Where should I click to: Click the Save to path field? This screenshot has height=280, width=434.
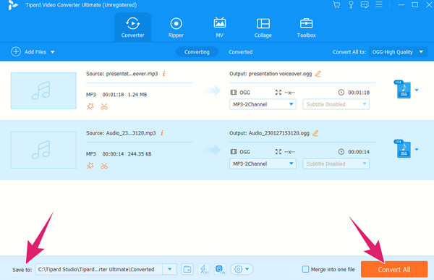pos(99,269)
